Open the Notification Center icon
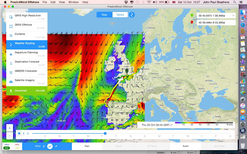Viewport: 247px width, 154px height. click(x=240, y=2)
